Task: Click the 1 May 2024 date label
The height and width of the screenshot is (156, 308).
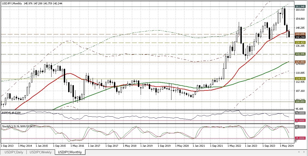Action: coord(286,146)
